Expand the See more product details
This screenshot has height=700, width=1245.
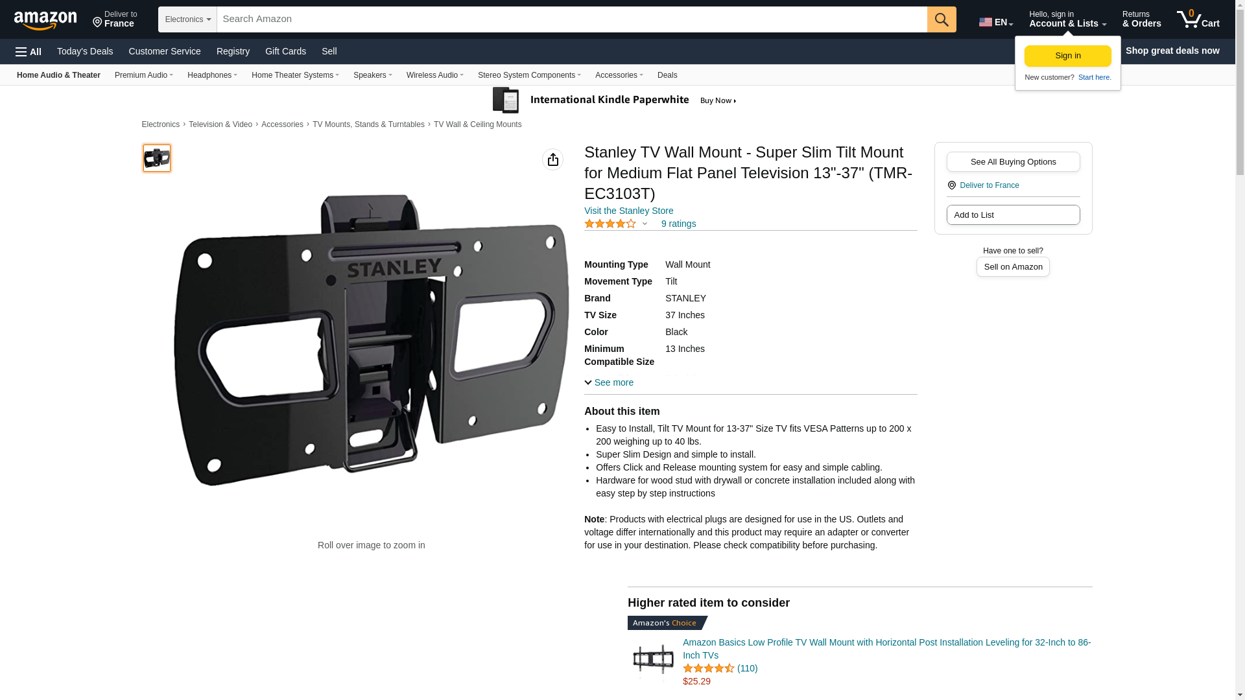[x=609, y=382]
